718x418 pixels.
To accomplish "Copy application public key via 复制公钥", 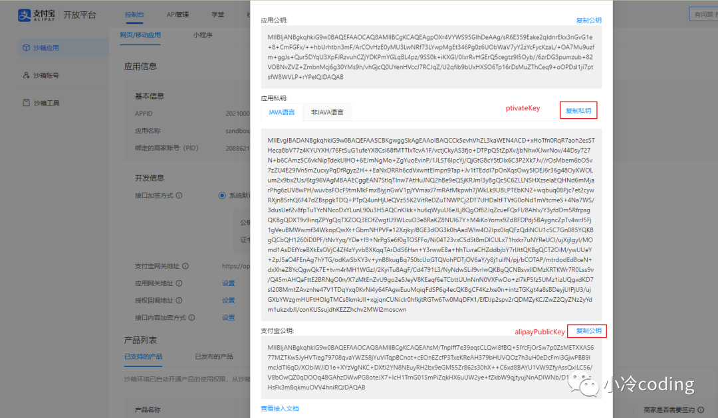I will coord(588,20).
